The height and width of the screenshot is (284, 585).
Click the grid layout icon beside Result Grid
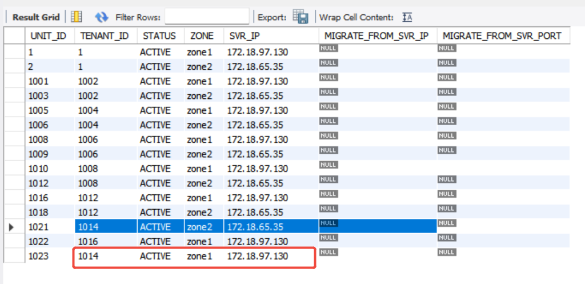point(77,17)
